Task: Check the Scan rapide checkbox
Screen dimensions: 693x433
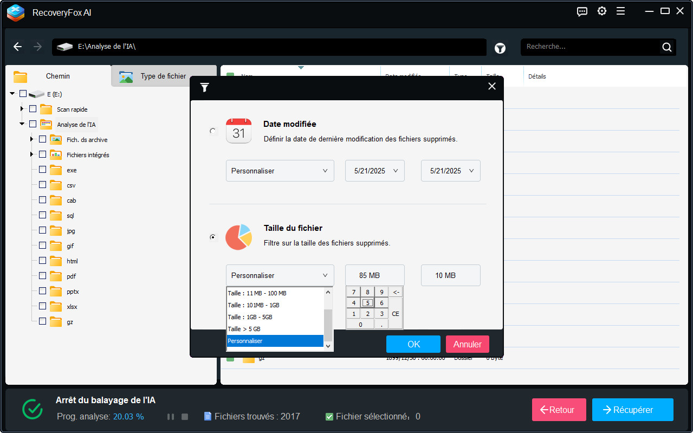Action: pyautogui.click(x=33, y=109)
